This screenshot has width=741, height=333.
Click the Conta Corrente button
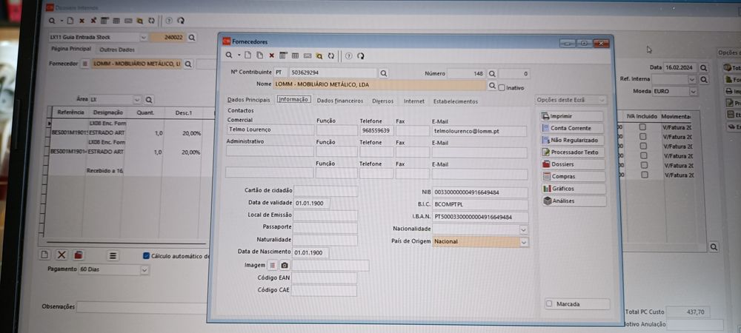(x=572, y=128)
